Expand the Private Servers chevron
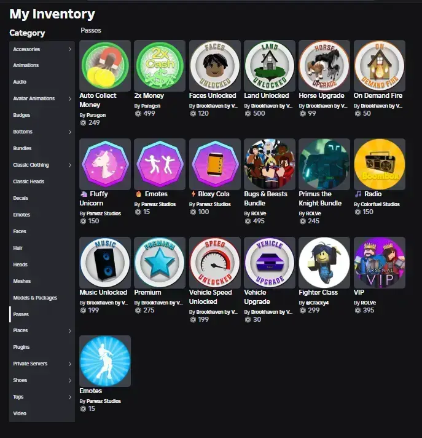Viewport: 422px width, 438px height. pyautogui.click(x=70, y=364)
